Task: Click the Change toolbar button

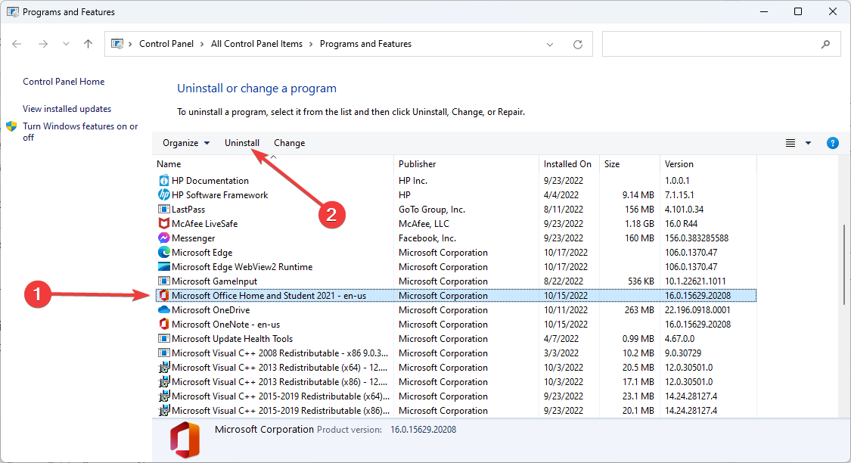Action: 289,143
